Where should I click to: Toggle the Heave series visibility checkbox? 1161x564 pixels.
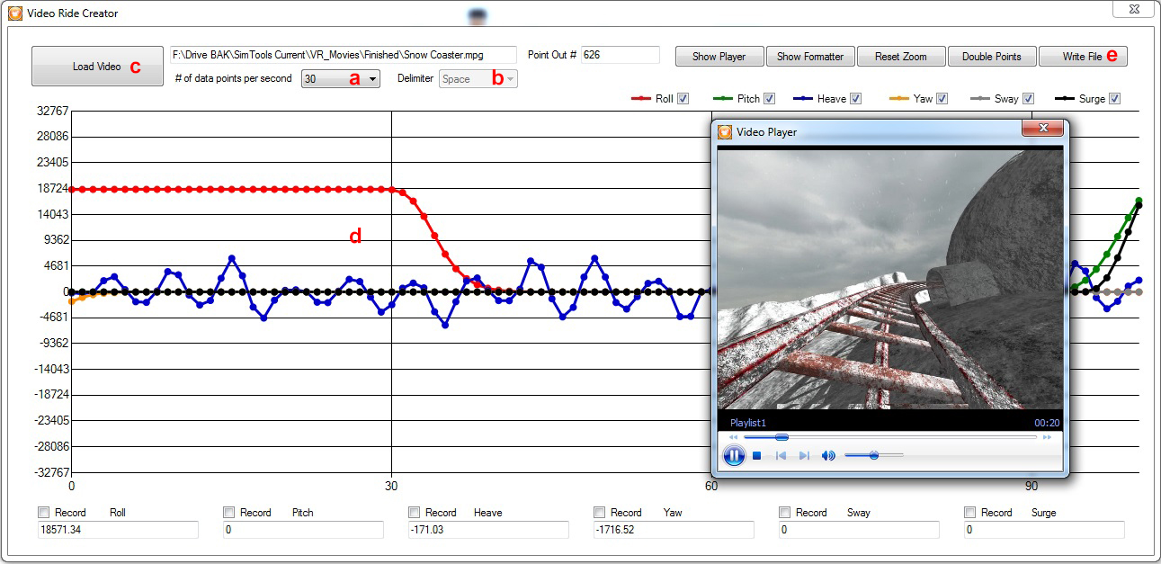click(854, 99)
